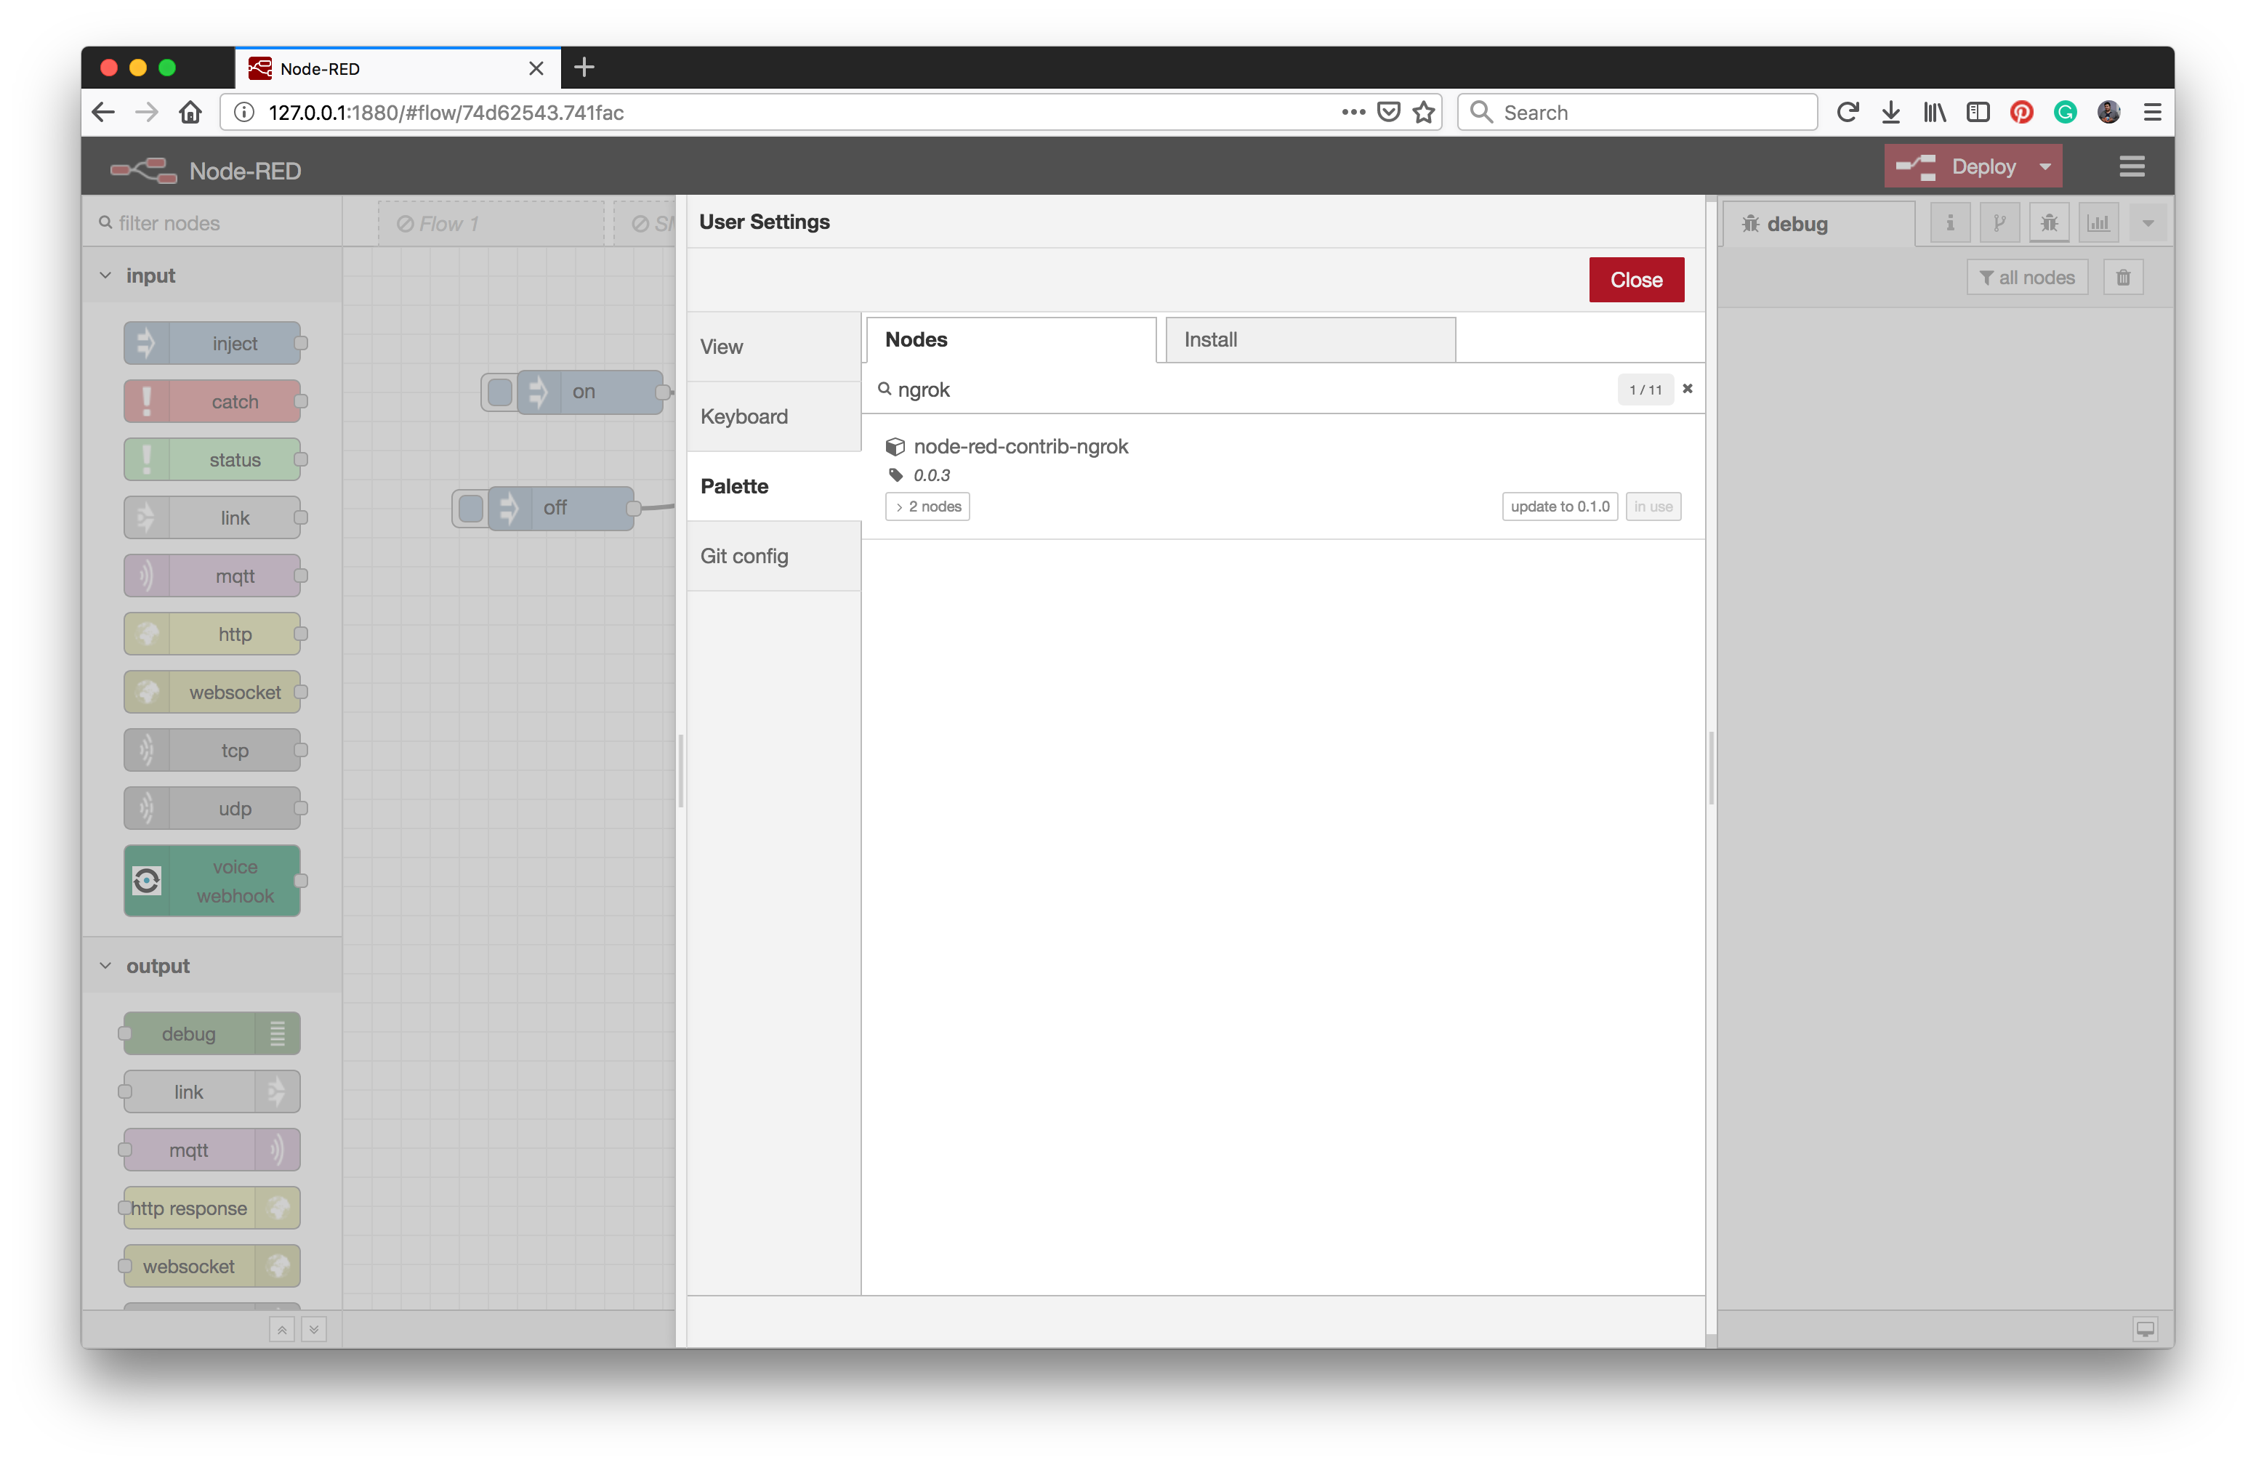
Task: Click the udp node in the palette
Action: click(212, 808)
